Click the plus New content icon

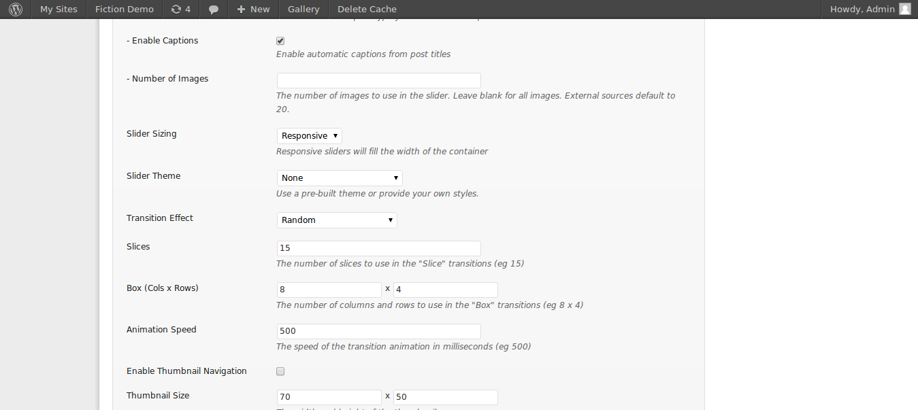241,10
